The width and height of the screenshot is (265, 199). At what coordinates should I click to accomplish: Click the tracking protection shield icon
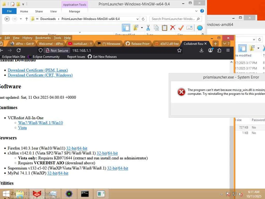[x=41, y=51]
